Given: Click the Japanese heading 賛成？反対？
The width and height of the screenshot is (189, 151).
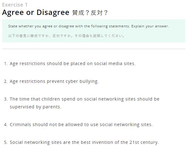Looking at the screenshot, I should pos(90,13).
